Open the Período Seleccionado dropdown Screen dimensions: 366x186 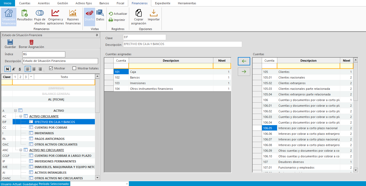(127, 184)
